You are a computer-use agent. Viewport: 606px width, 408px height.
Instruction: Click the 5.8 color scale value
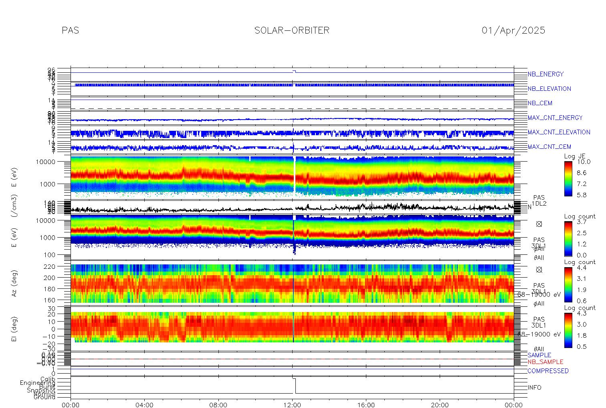coord(582,195)
